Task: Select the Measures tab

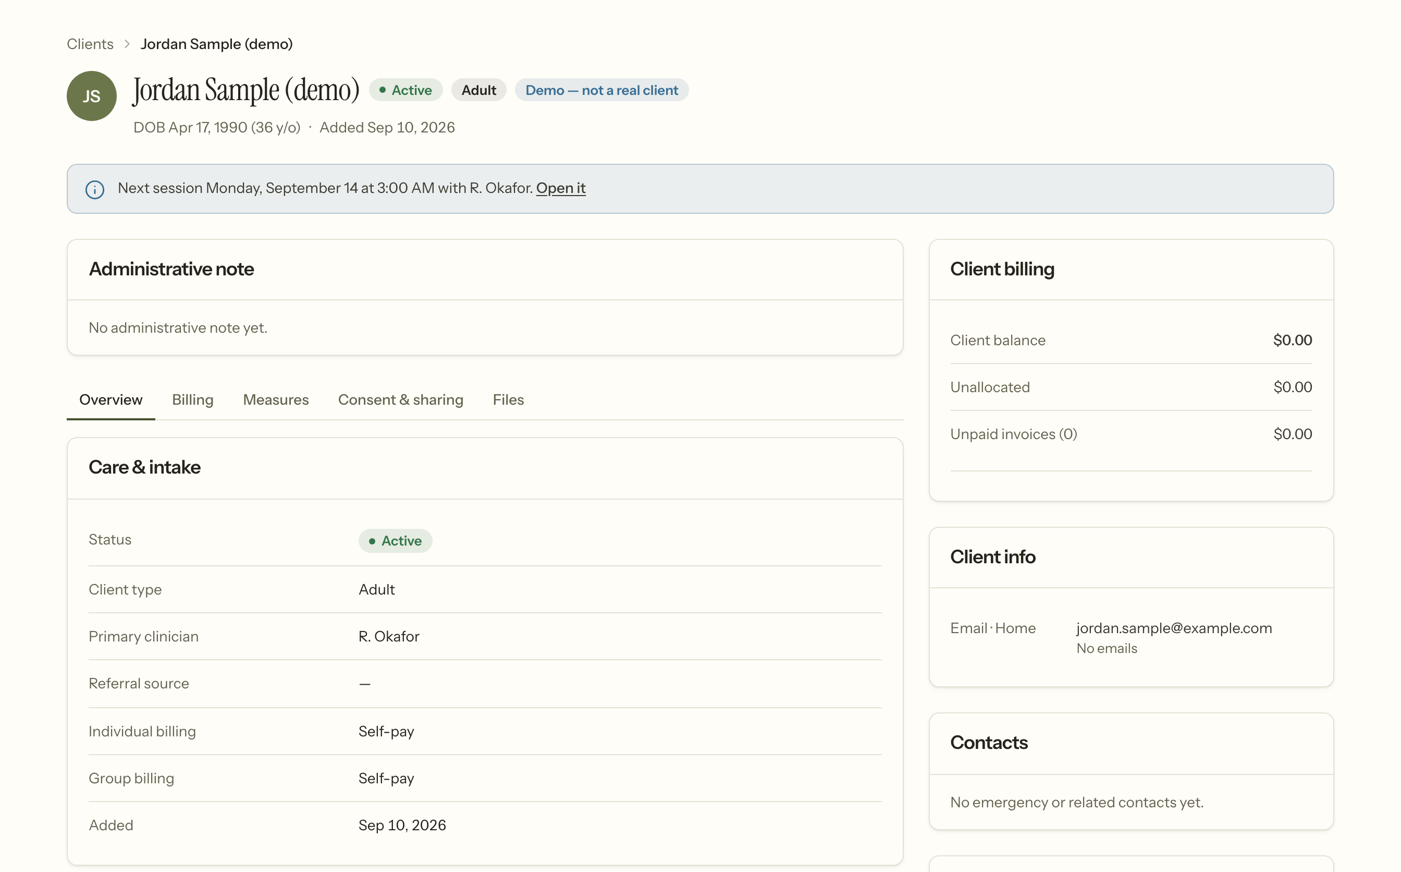Action: (276, 399)
